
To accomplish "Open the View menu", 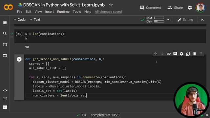I will tap(38, 12).
